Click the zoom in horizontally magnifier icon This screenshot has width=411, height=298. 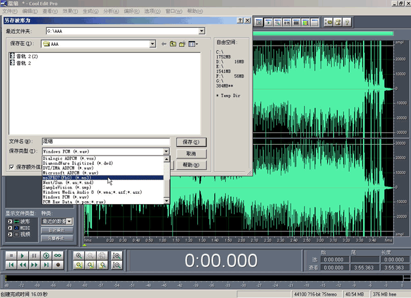[79, 255]
